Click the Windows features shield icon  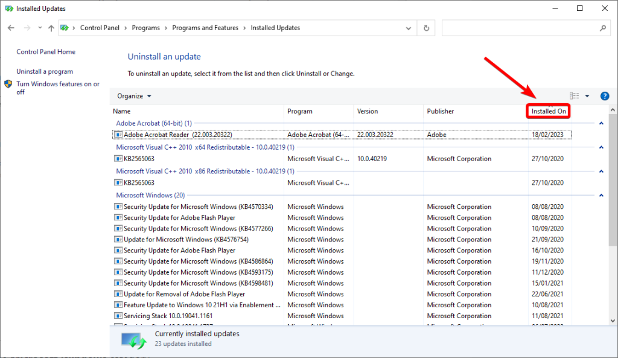tap(8, 85)
